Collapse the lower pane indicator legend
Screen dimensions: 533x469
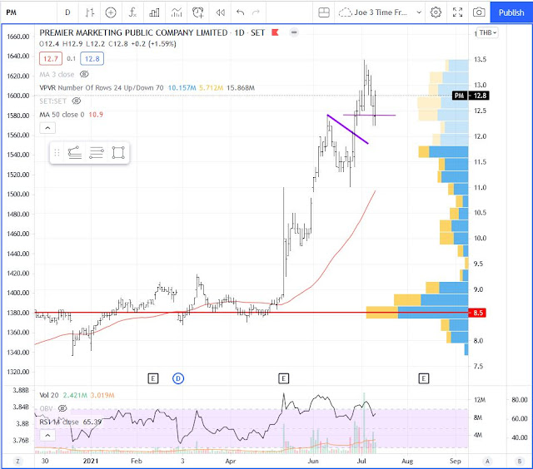pos(47,435)
